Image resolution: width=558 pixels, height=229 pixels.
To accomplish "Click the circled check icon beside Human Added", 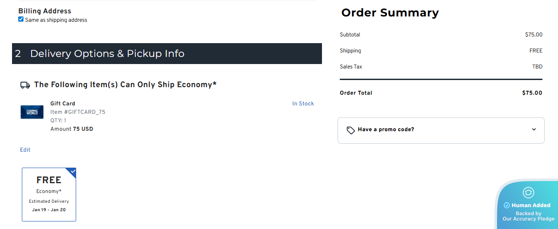I will pyautogui.click(x=506, y=205).
